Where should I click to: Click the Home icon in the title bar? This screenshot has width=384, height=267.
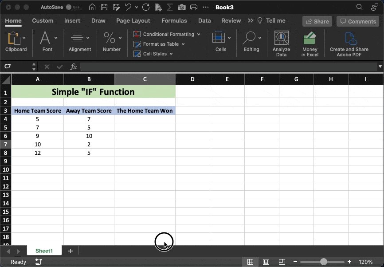pyautogui.click(x=92, y=7)
